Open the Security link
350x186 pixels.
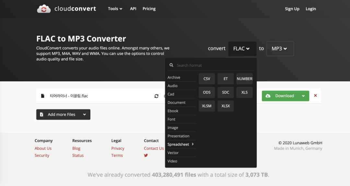(x=42, y=156)
